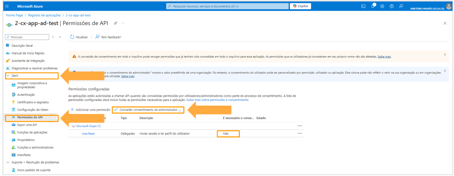The height and width of the screenshot is (176, 454).
Task: Click the user account avatar
Action: pyautogui.click(x=448, y=6)
